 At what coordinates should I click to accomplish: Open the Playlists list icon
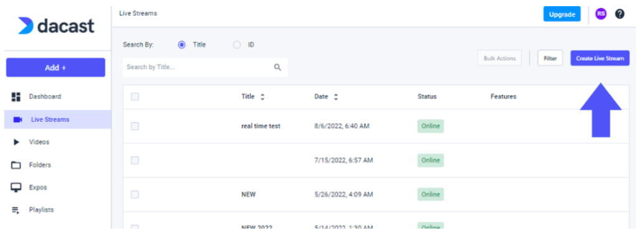tap(16, 210)
